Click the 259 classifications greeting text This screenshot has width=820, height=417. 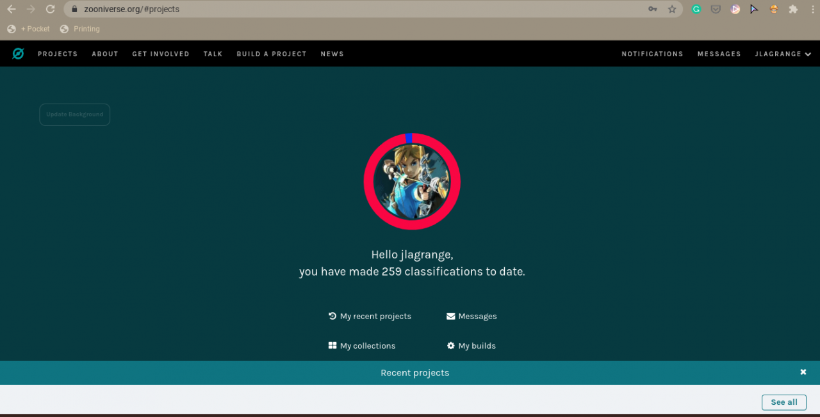tap(412, 271)
